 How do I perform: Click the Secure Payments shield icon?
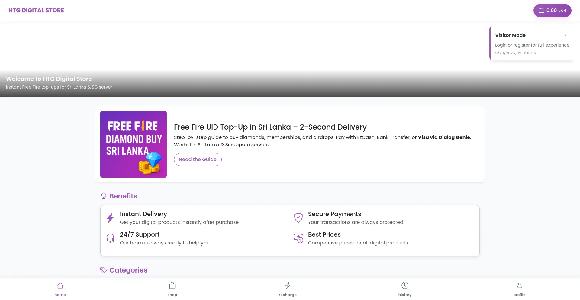[x=298, y=218]
